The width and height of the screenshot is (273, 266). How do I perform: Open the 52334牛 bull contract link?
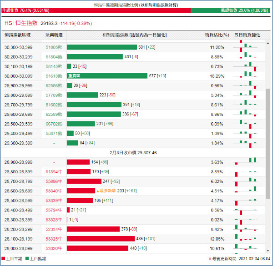54,229
